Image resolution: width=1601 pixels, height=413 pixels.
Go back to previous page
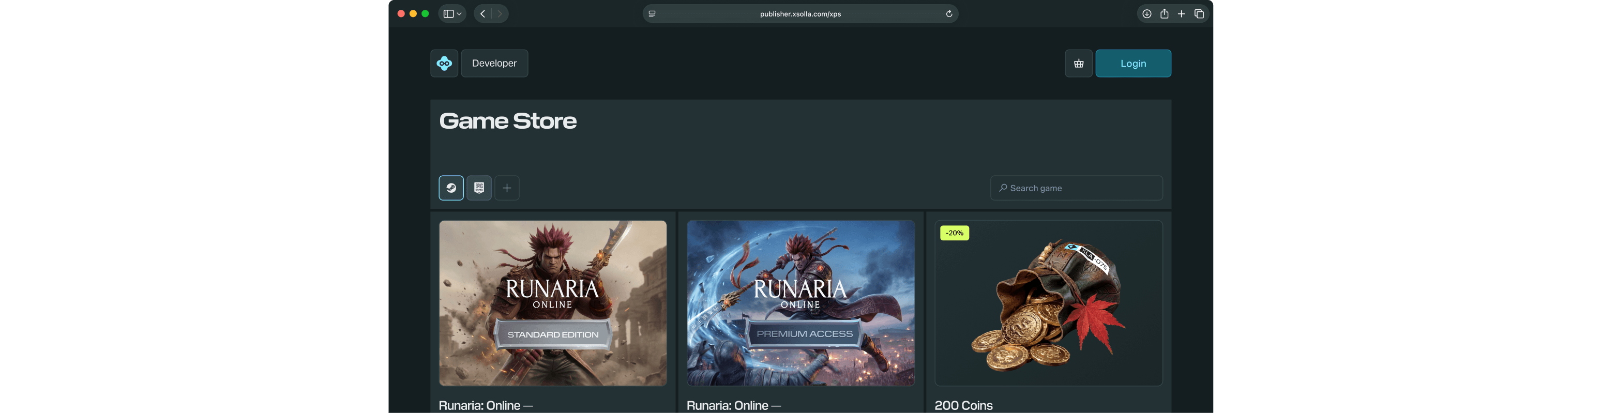pos(482,13)
